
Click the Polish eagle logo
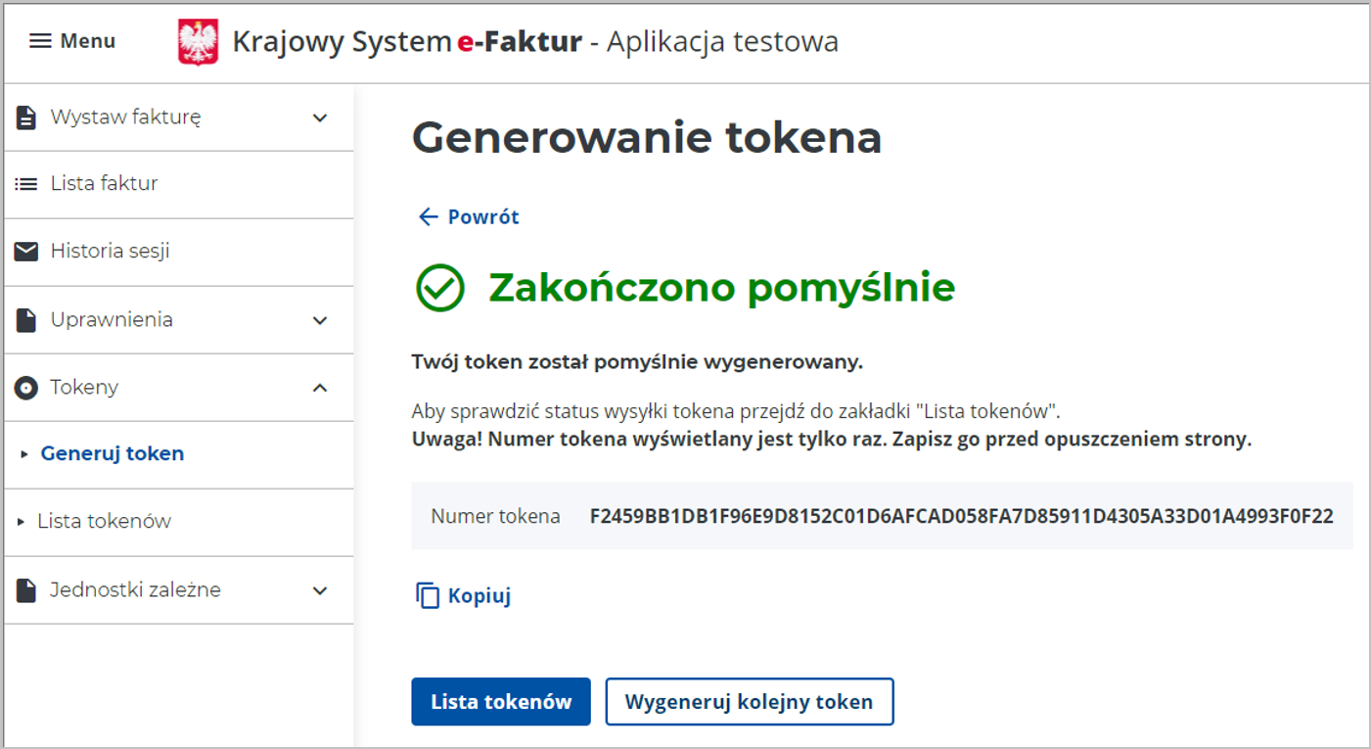pos(198,40)
